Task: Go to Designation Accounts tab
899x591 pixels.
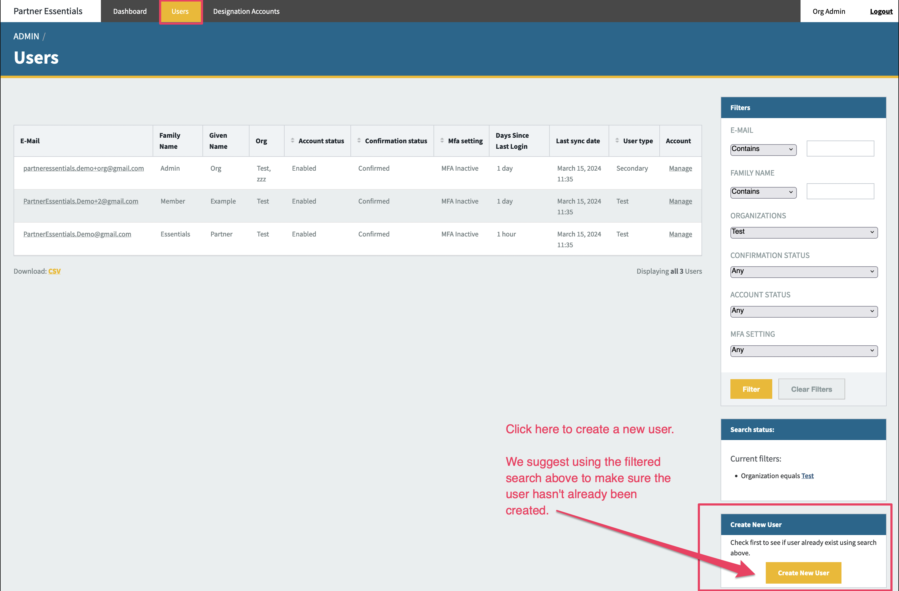Action: 246,11
